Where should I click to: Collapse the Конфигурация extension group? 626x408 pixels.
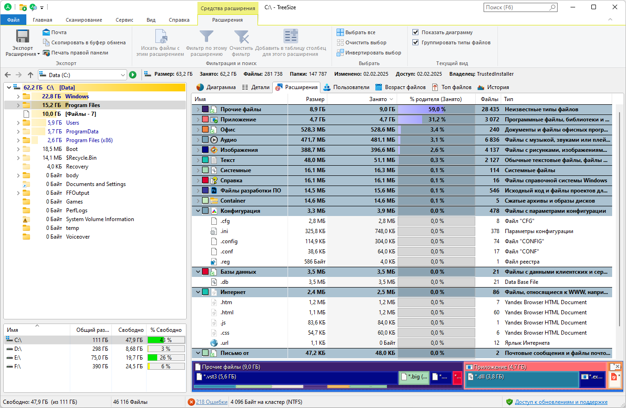(x=198, y=211)
